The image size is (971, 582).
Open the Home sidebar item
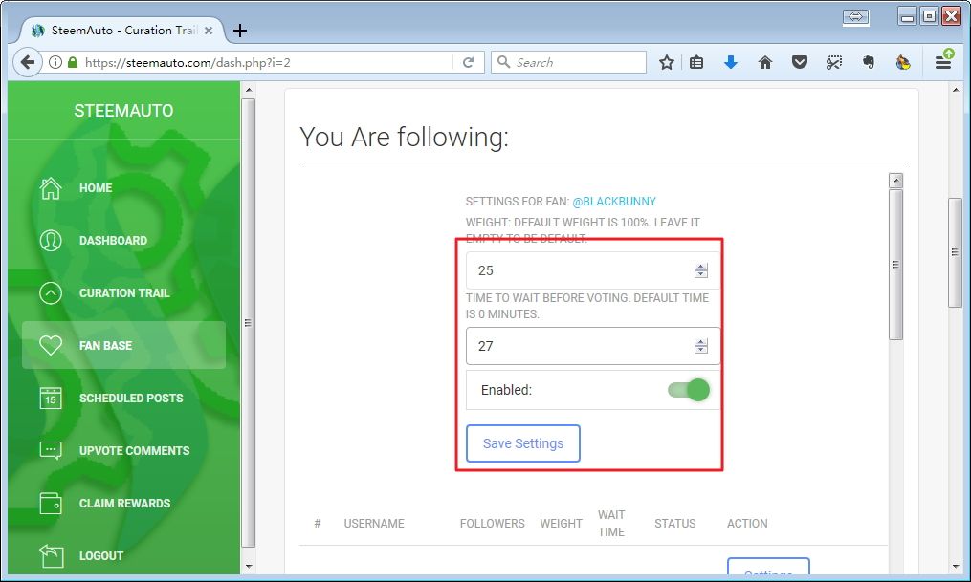[x=123, y=188]
